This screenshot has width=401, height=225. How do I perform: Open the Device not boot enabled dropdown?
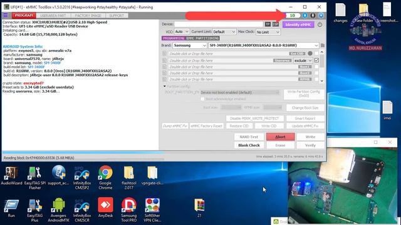coord(240,92)
